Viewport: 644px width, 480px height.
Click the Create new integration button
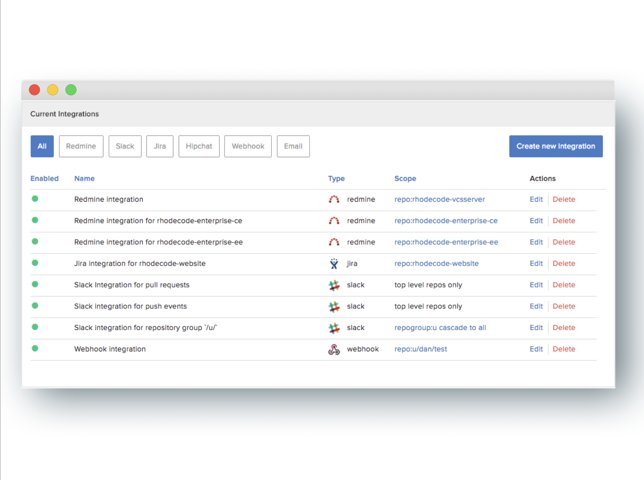[x=556, y=146]
